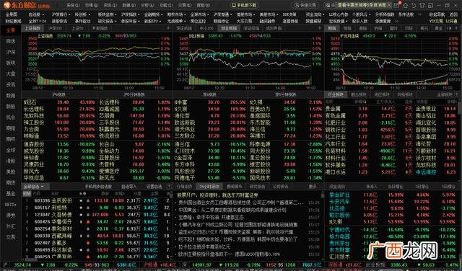Open the 行情 menu
Viewport: 462px width, 271px height.
tap(92, 5)
